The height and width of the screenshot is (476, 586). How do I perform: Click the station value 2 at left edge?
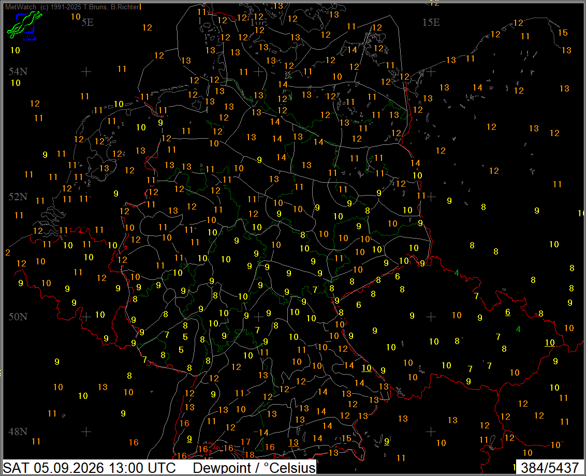tap(8, 252)
